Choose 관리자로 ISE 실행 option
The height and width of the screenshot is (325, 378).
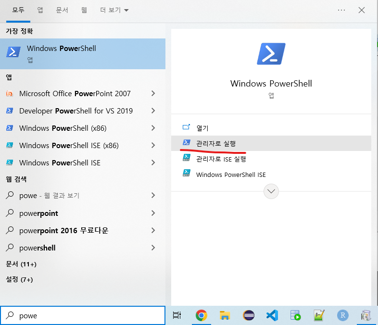(x=271, y=159)
